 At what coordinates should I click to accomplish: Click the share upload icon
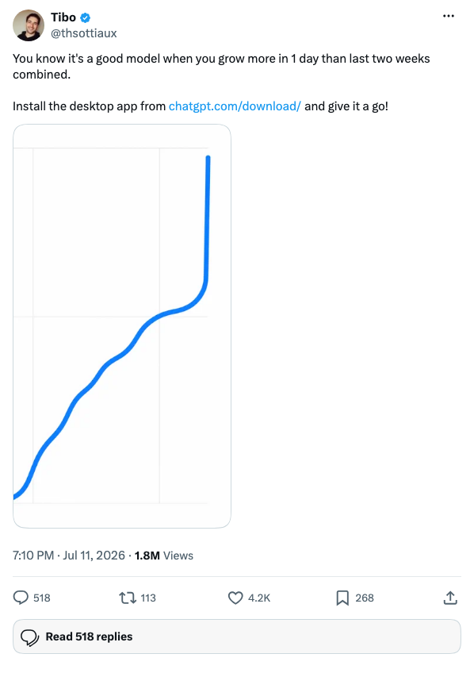point(450,598)
